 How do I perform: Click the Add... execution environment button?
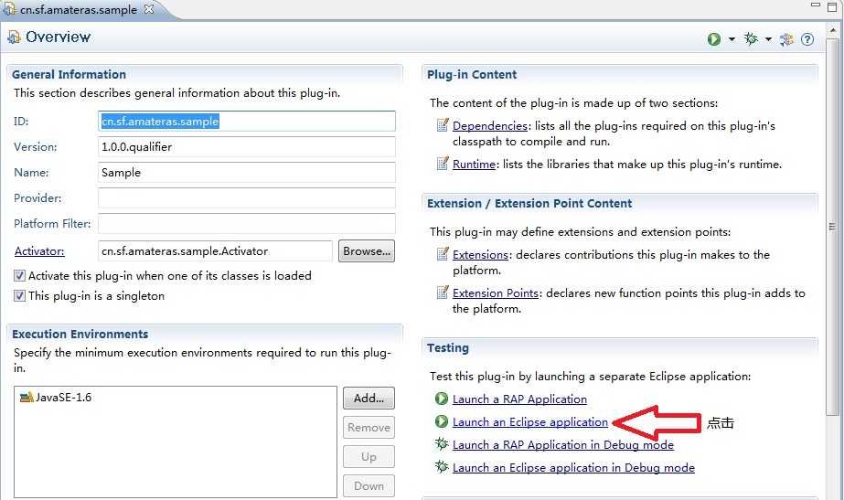(x=369, y=399)
